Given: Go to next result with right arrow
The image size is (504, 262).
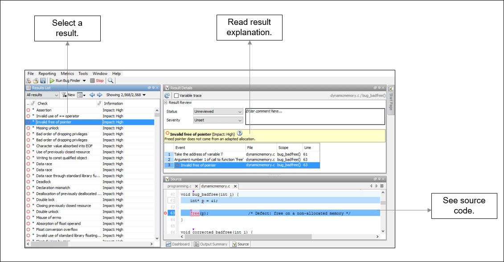Looking at the screenshot, I should pyautogui.click(x=100, y=95).
